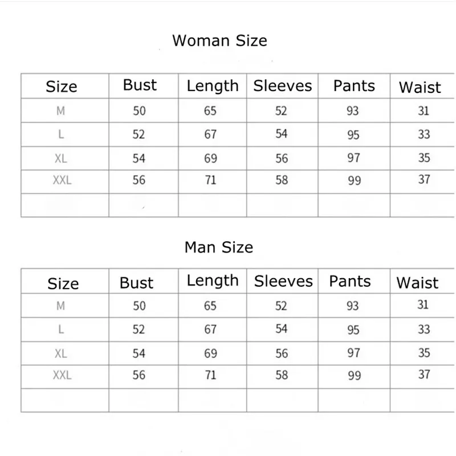Click the L row label in Man table
Image resolution: width=456 pixels, height=456 pixels.
pyautogui.click(x=61, y=329)
